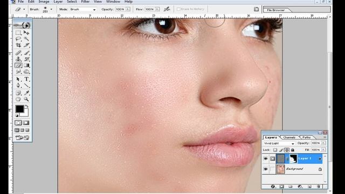Click the Adobe Online feather header
This screenshot has height=194, width=345.
click(22, 25)
